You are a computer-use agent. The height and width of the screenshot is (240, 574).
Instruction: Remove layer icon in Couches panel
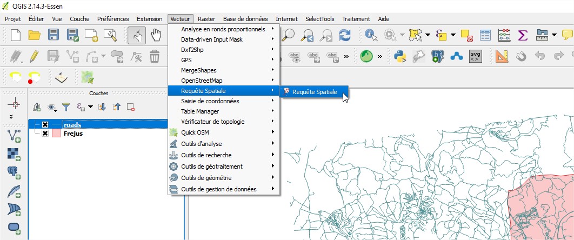131,107
